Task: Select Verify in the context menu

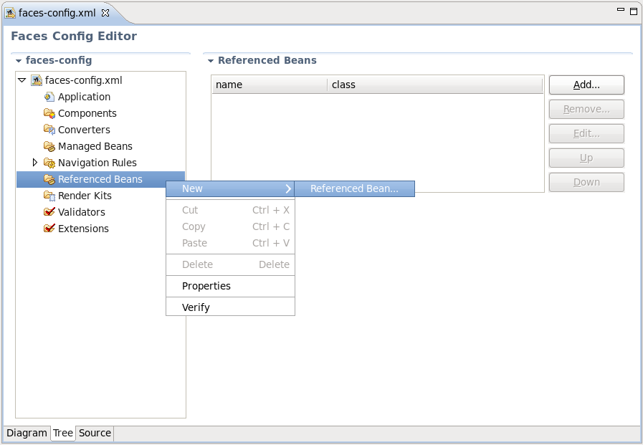Action: pyautogui.click(x=196, y=307)
